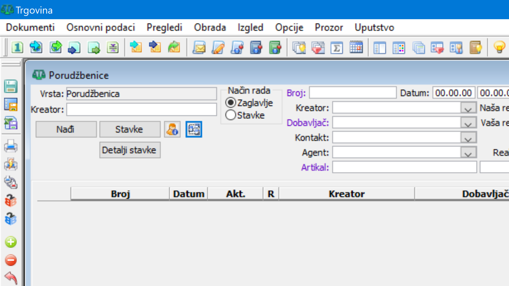Open the Osnovni podaci menu
The height and width of the screenshot is (286, 509).
tap(101, 27)
